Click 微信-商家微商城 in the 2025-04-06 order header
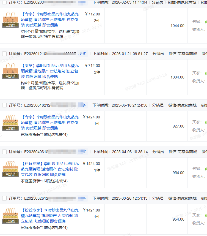The height and width of the screenshot is (236, 207). click(183, 152)
